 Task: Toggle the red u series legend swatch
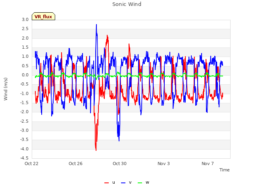pyautogui.click(x=106, y=183)
